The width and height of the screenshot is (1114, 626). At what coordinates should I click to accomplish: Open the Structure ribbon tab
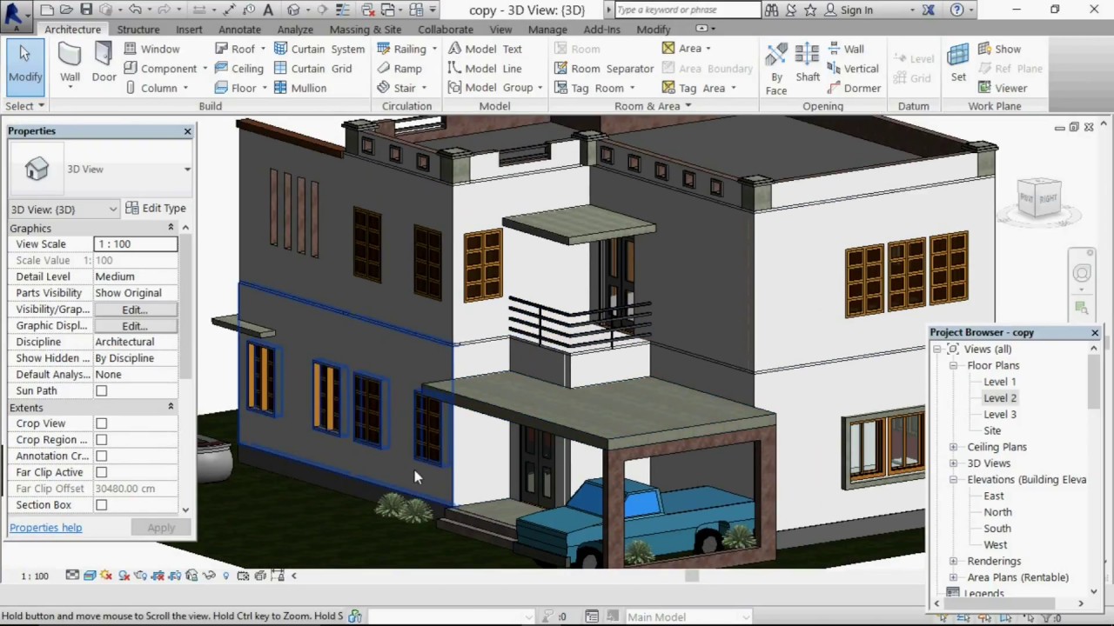tap(138, 30)
